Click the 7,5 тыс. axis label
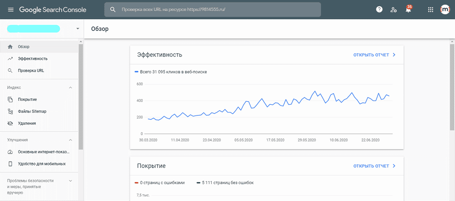The width and height of the screenshot is (455, 201). pos(143,196)
